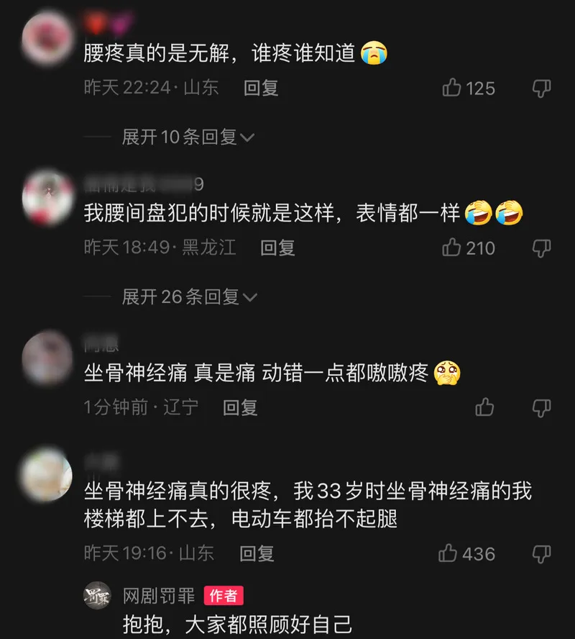Like the comment with 436 likes

tap(448, 553)
